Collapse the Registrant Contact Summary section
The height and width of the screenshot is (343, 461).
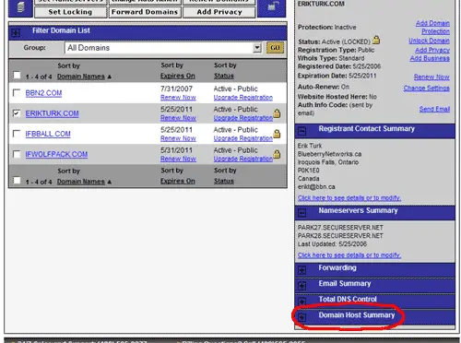(x=302, y=132)
